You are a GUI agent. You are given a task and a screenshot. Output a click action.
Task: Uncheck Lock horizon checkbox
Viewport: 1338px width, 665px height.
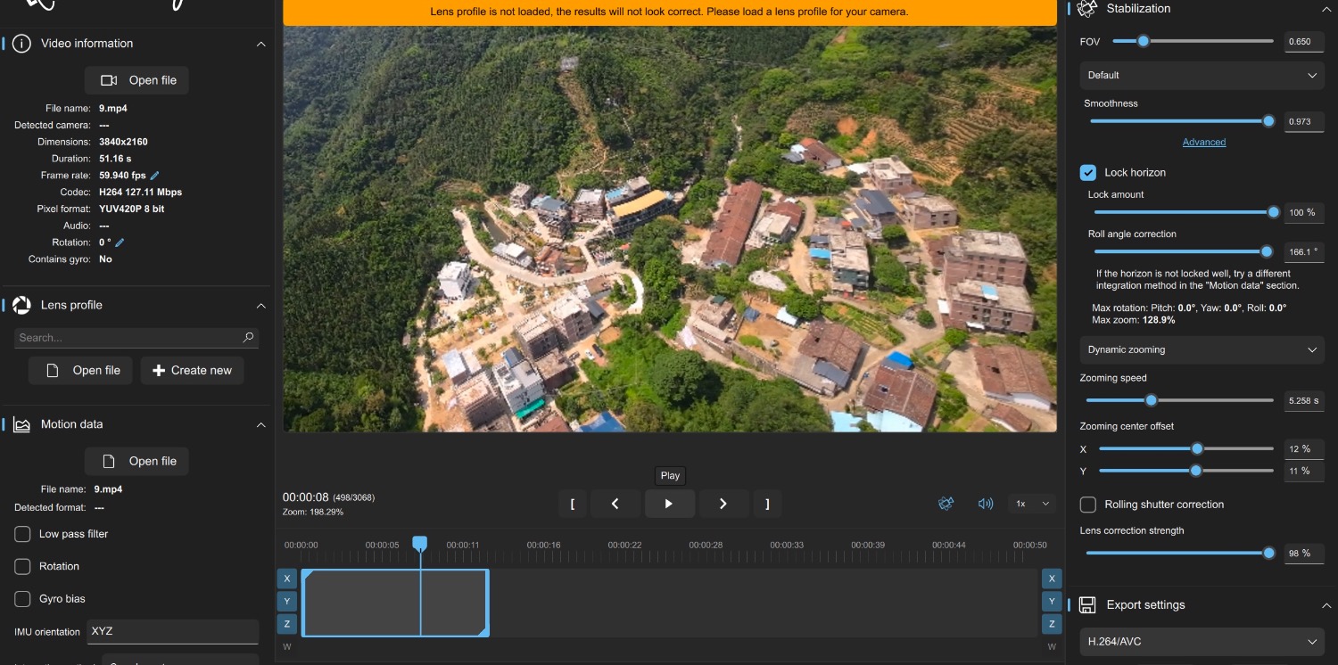pos(1088,172)
